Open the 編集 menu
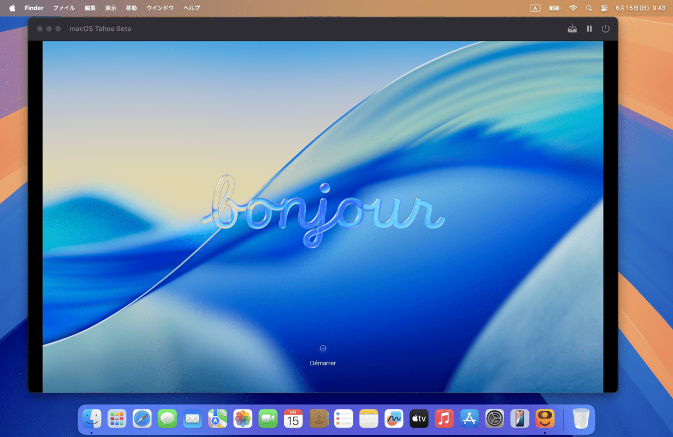 pyautogui.click(x=90, y=8)
